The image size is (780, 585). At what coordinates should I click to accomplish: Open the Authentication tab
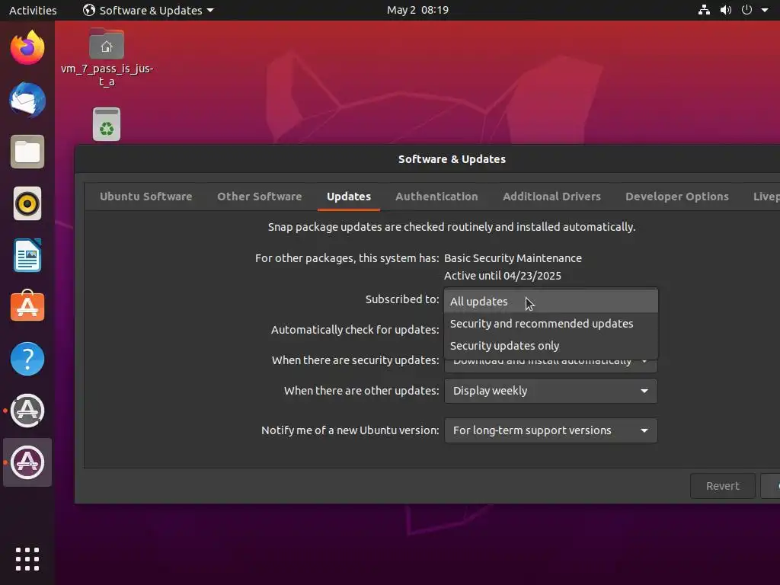(x=436, y=197)
